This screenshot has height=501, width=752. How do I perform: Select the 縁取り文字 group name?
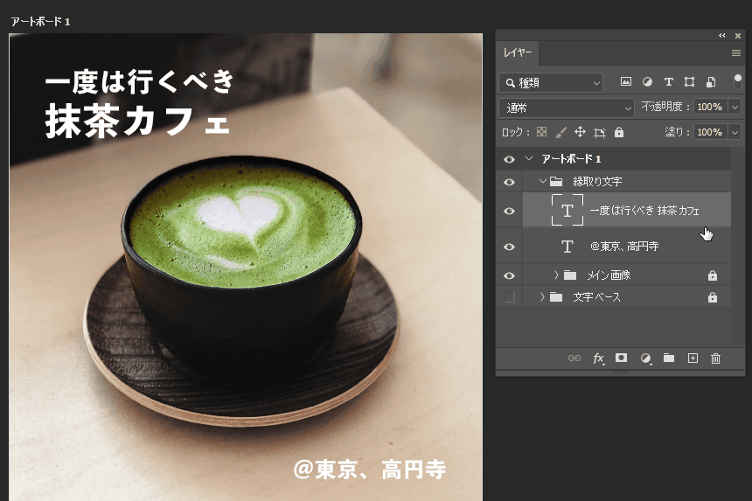[597, 181]
